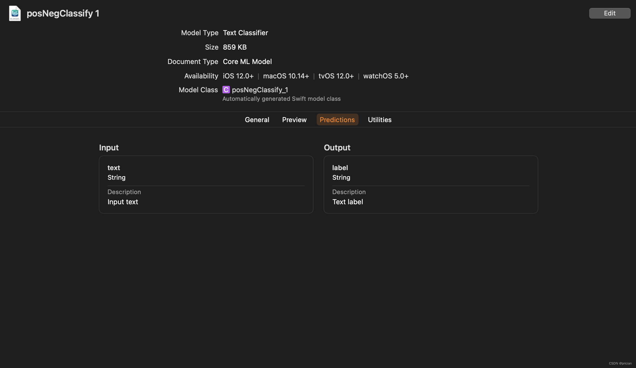The height and width of the screenshot is (368, 636).
Task: Switch to the Preview tab
Action: point(294,120)
